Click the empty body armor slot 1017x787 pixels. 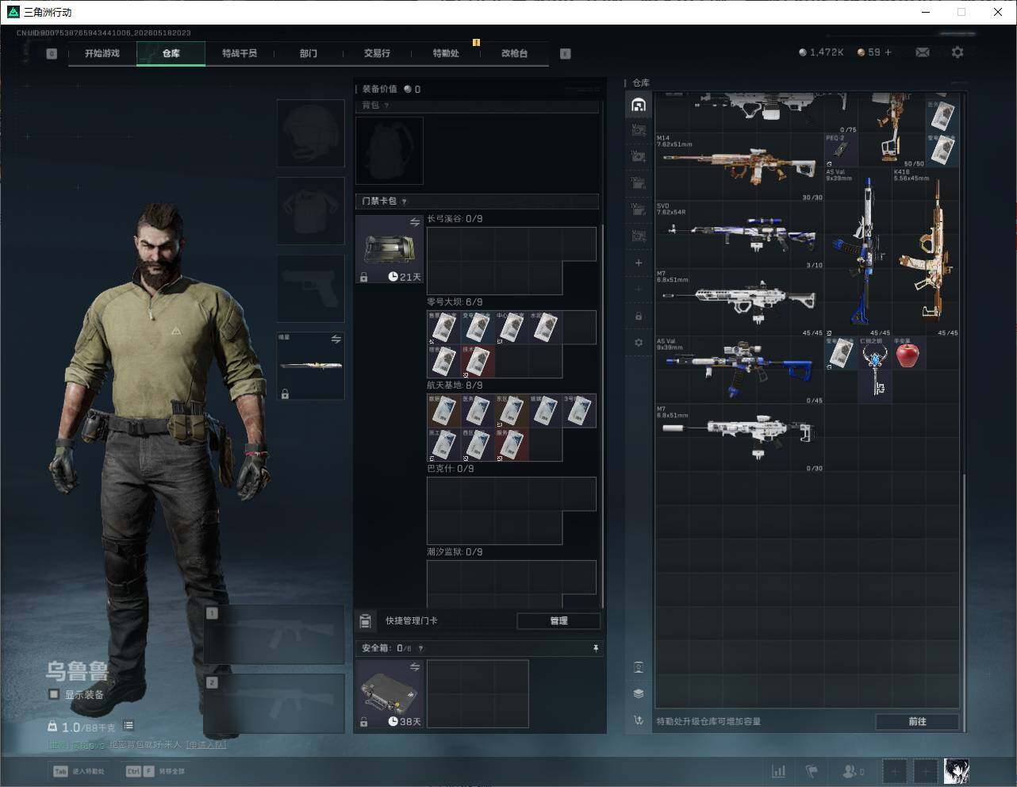tap(310, 210)
